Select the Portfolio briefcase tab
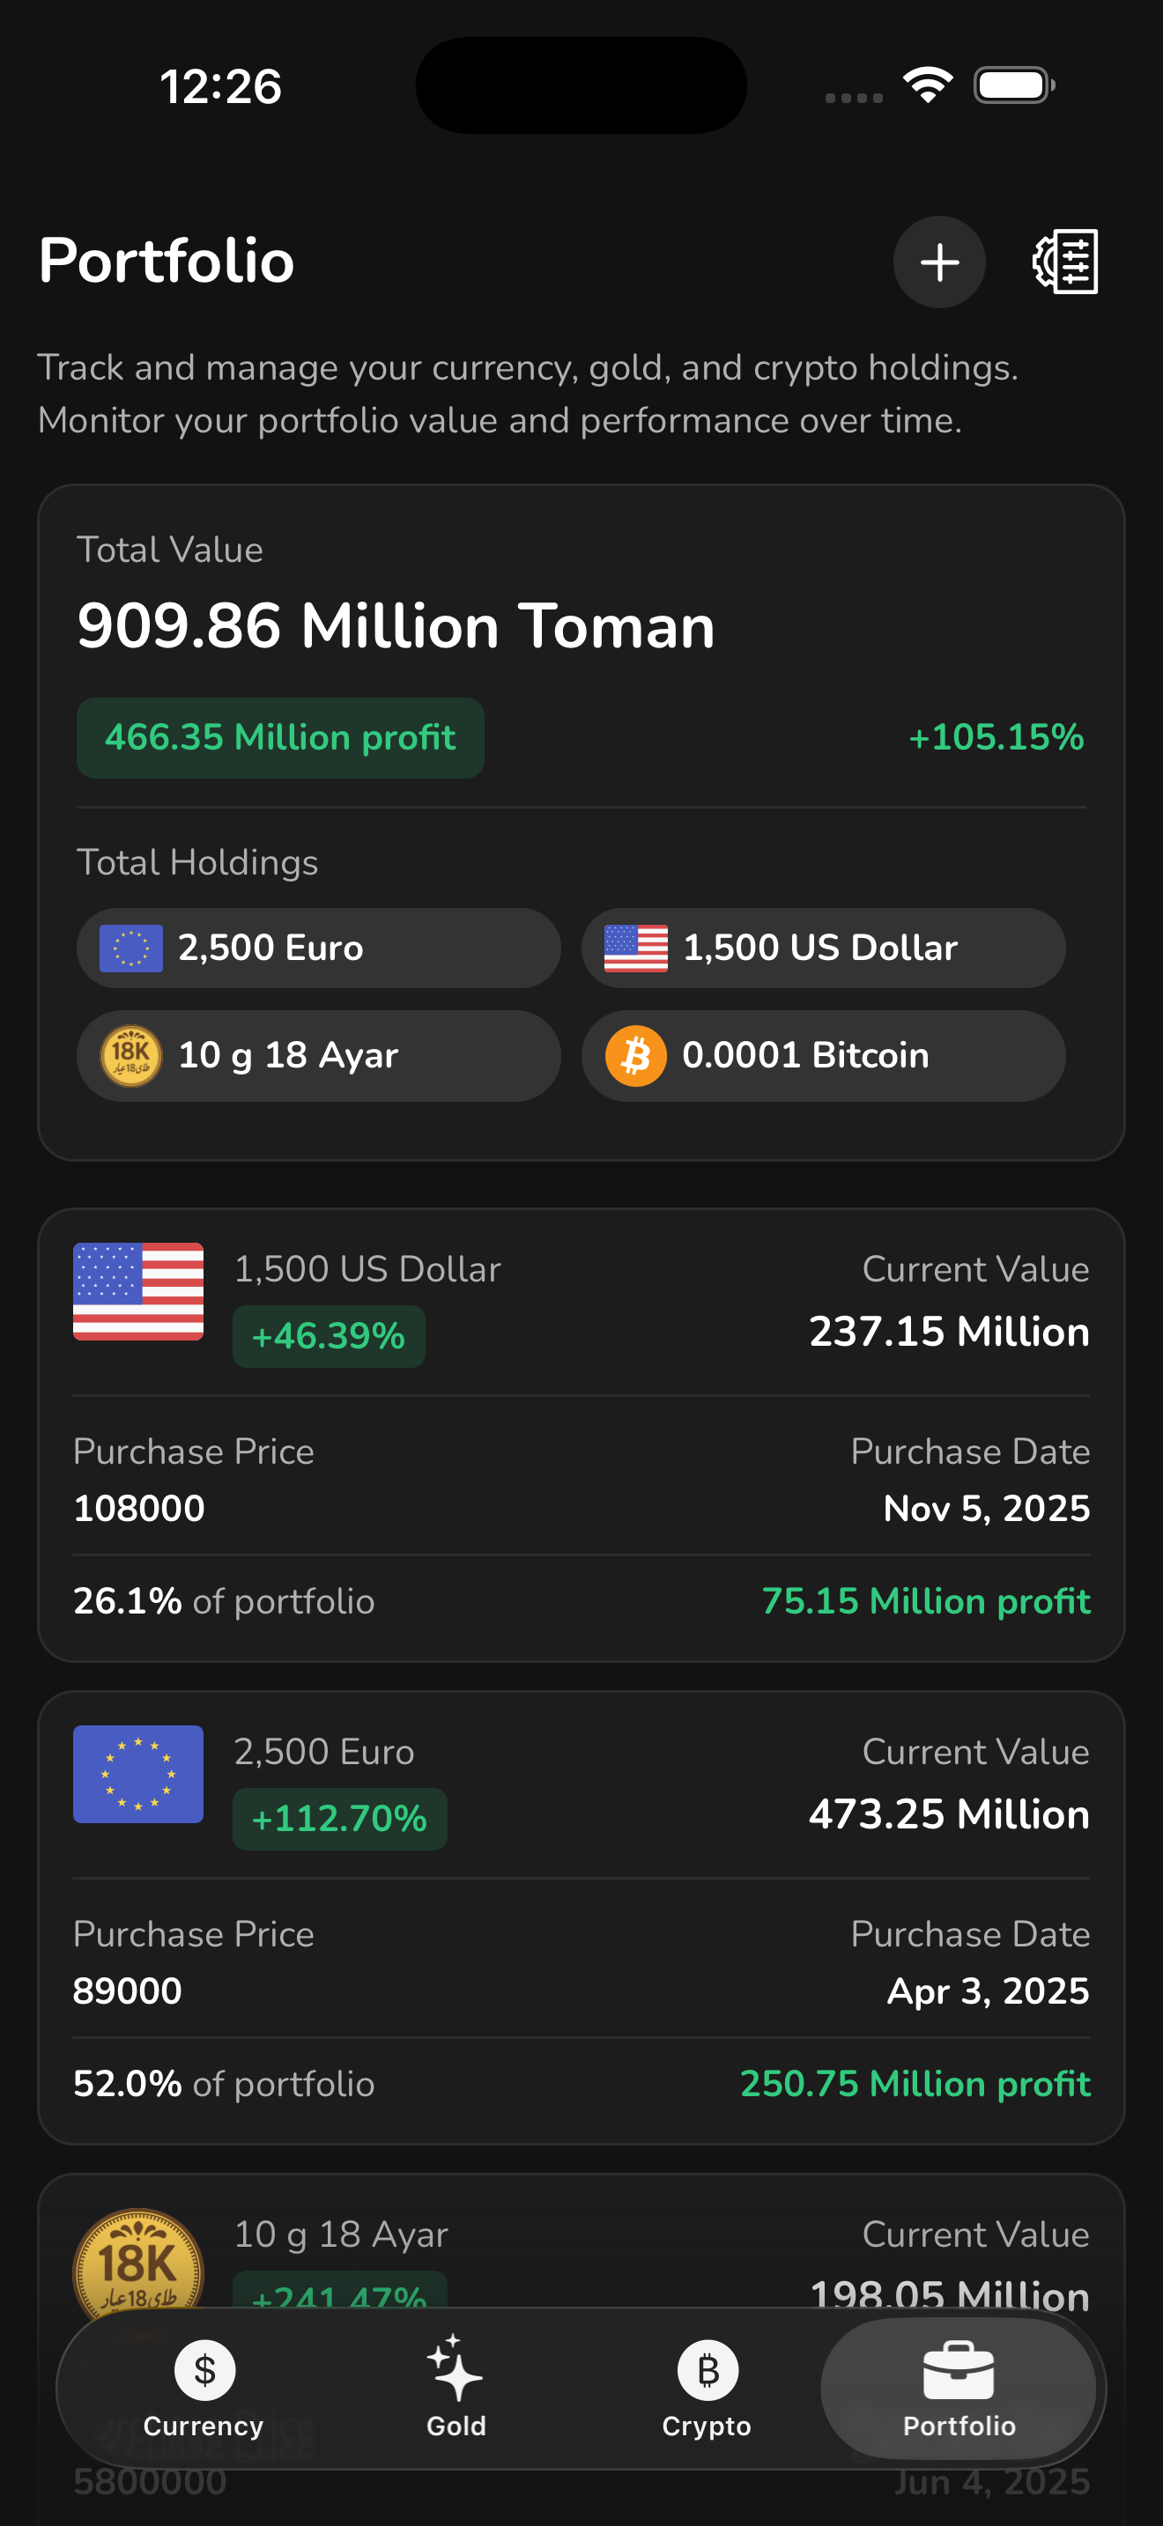The image size is (1163, 2526). (958, 2389)
